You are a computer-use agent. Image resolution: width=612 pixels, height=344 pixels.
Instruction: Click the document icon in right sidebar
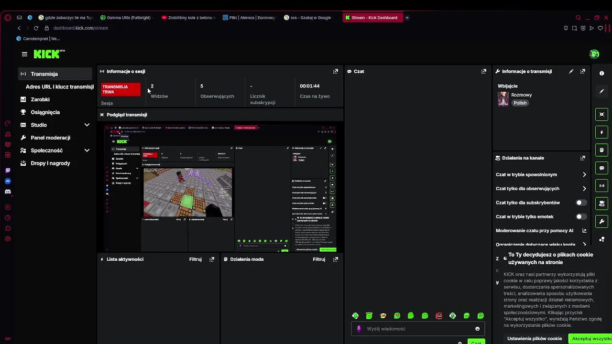coord(602,150)
